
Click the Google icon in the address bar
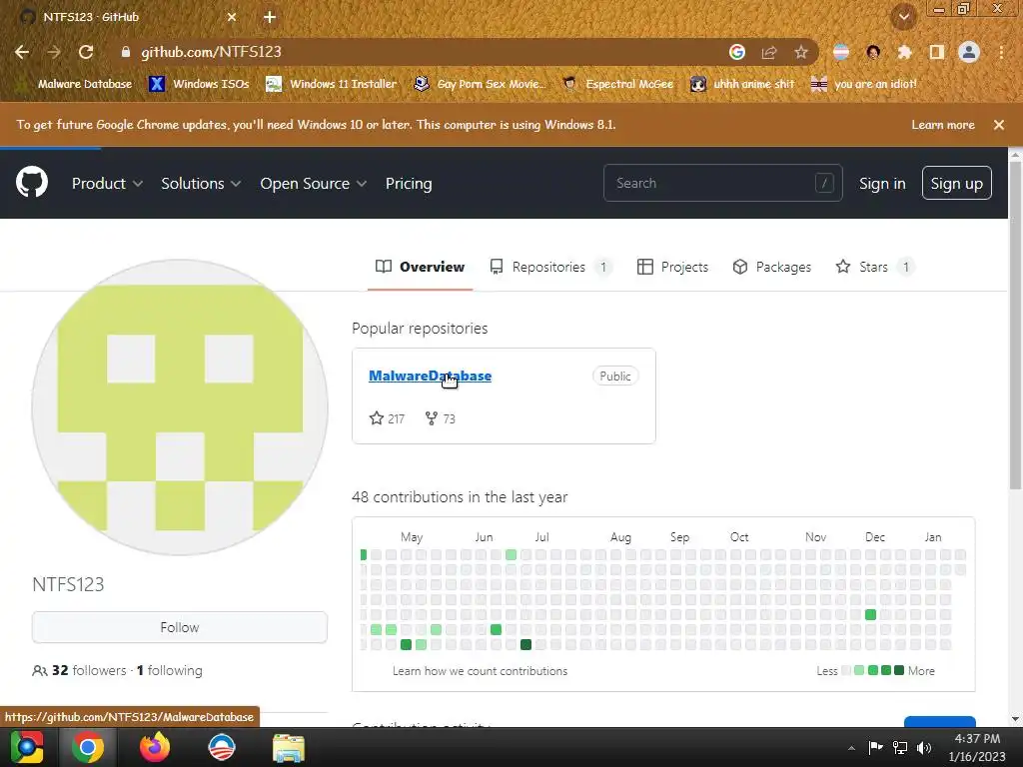[736, 52]
